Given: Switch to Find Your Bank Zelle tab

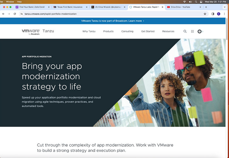Looking at the screenshot, I should [32, 7].
